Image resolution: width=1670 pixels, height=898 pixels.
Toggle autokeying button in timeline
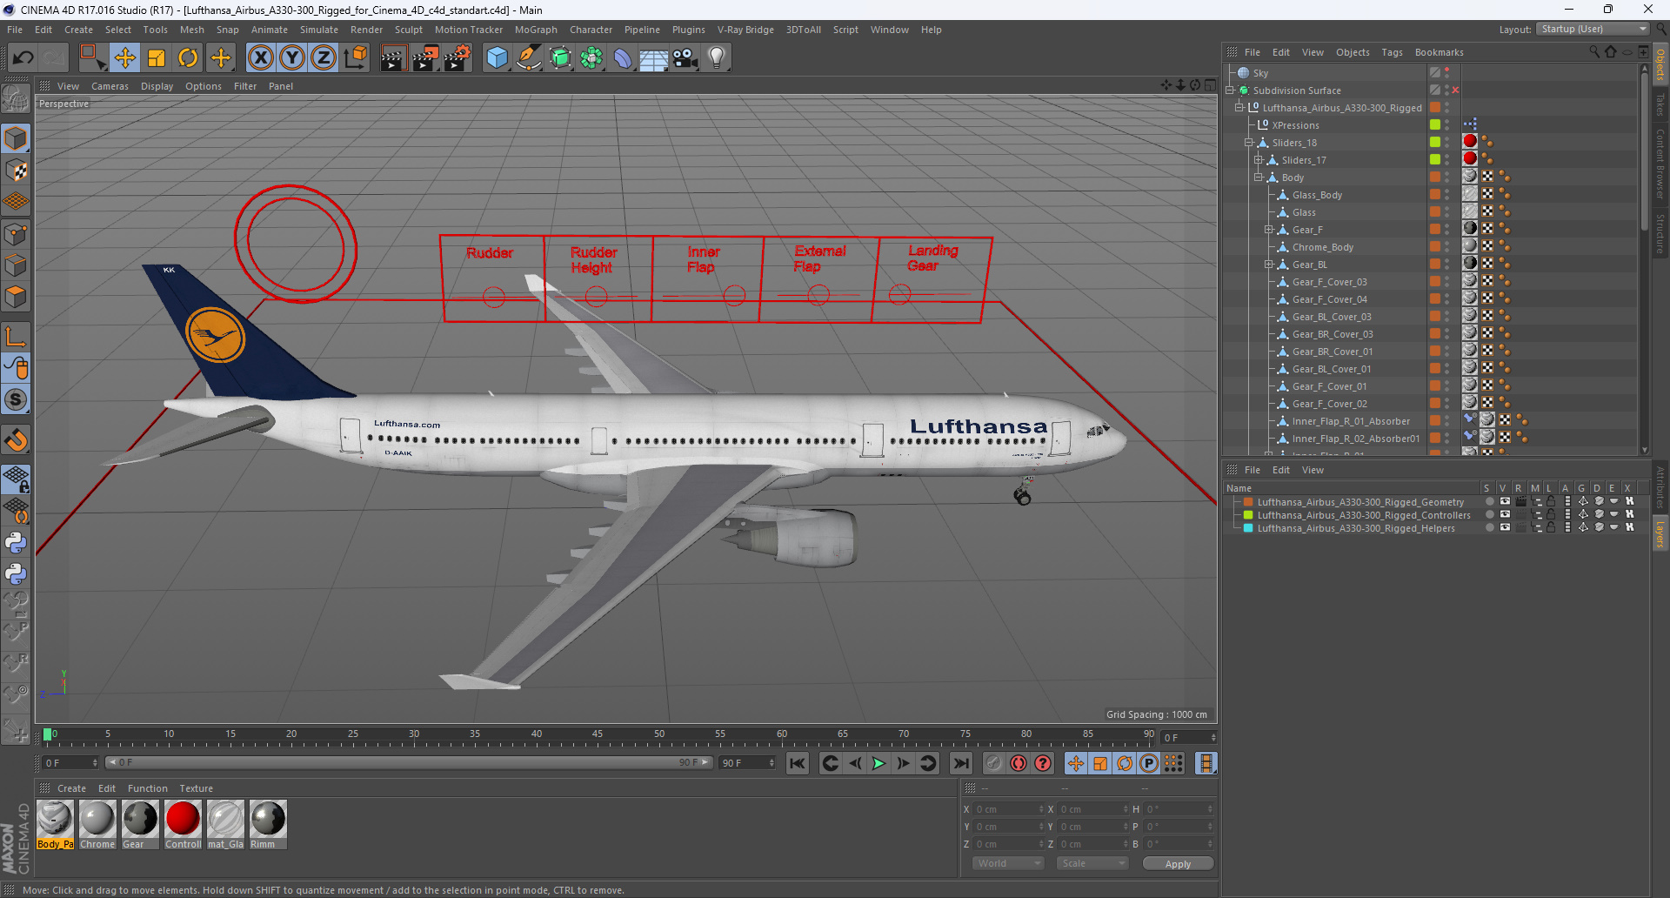click(x=1019, y=763)
